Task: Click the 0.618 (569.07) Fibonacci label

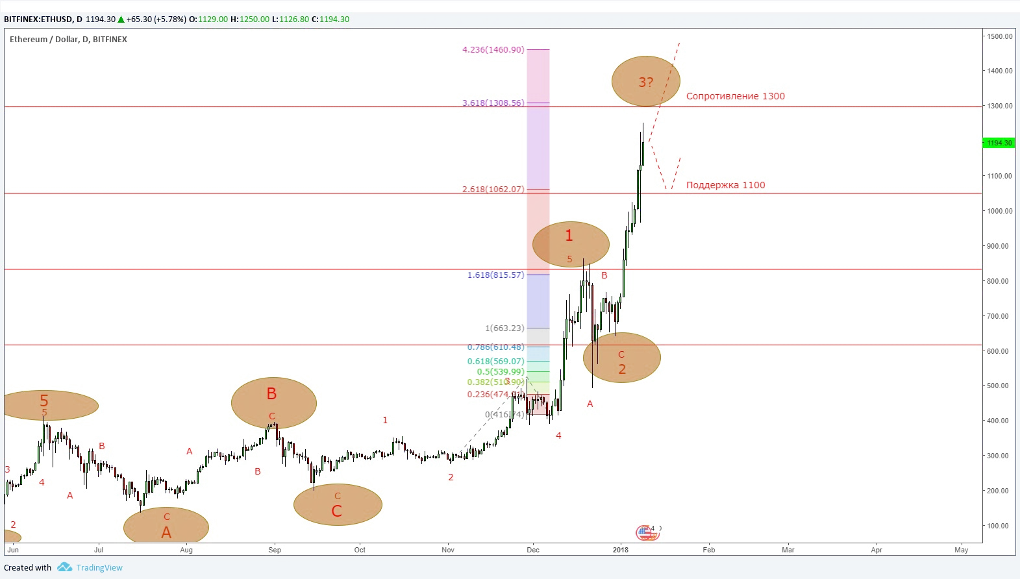Action: click(x=495, y=361)
